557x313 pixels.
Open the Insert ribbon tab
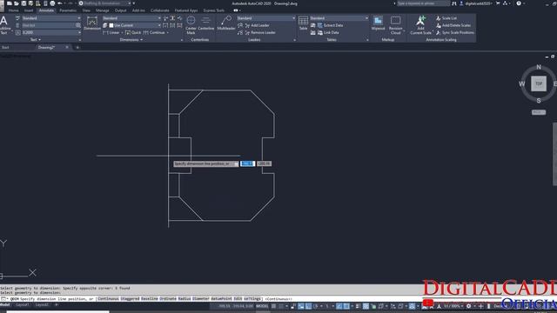(29, 10)
